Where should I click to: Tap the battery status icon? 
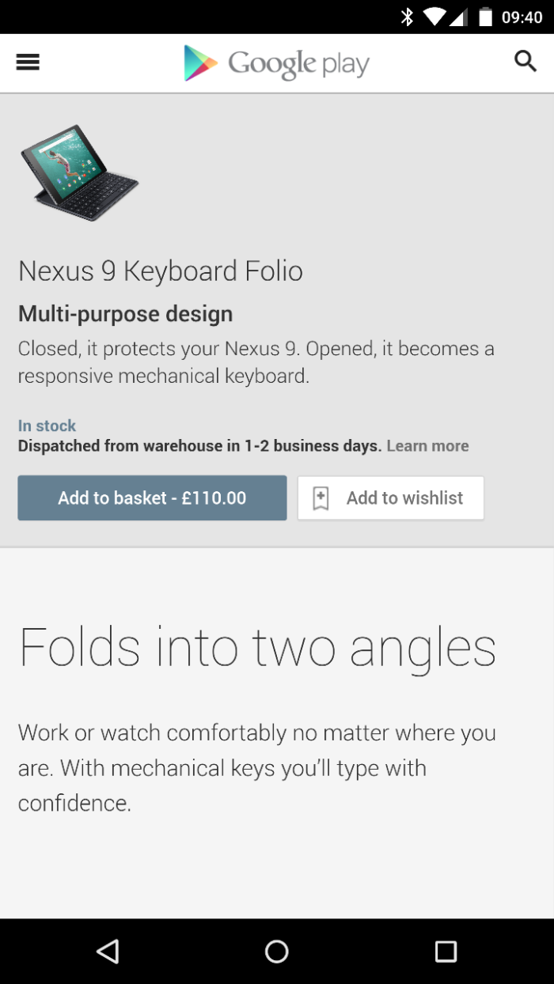click(x=485, y=17)
